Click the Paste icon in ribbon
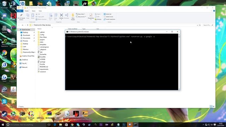 pos(33,16)
